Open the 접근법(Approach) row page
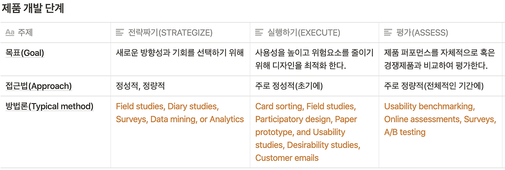Viewport: 505px width, 170px height. (x=38, y=86)
